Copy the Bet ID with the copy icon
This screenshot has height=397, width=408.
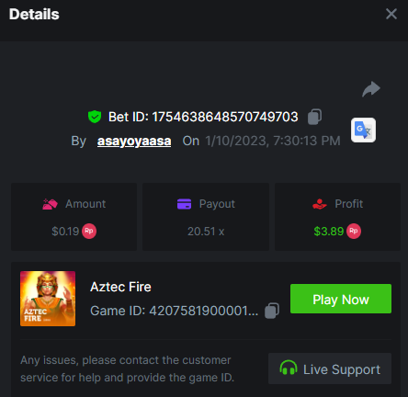pyautogui.click(x=314, y=117)
